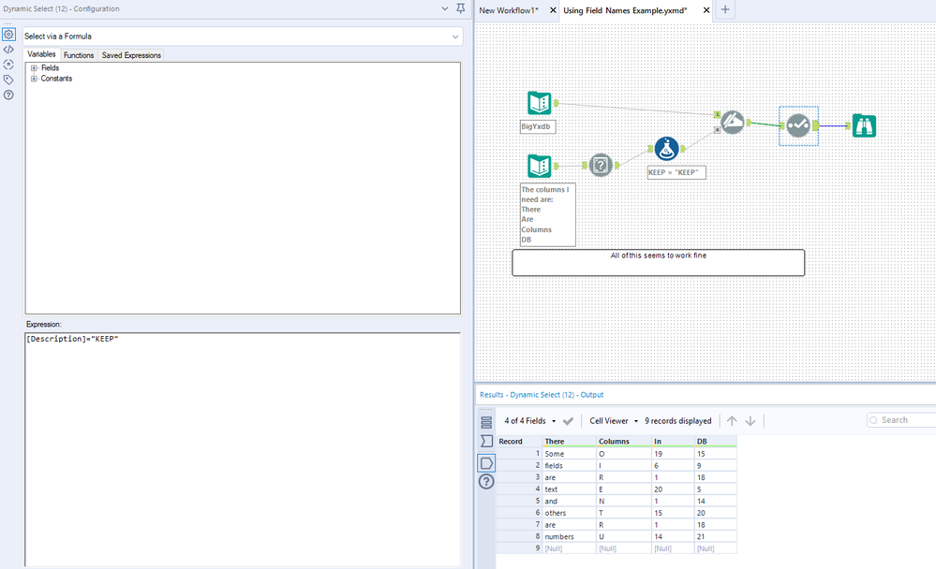Click the results Search field
Image resolution: width=936 pixels, height=569 pixels.
point(901,420)
